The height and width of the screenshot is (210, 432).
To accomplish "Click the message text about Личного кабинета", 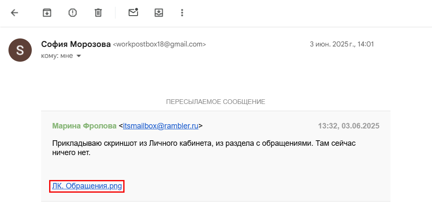I will click(203, 143).
